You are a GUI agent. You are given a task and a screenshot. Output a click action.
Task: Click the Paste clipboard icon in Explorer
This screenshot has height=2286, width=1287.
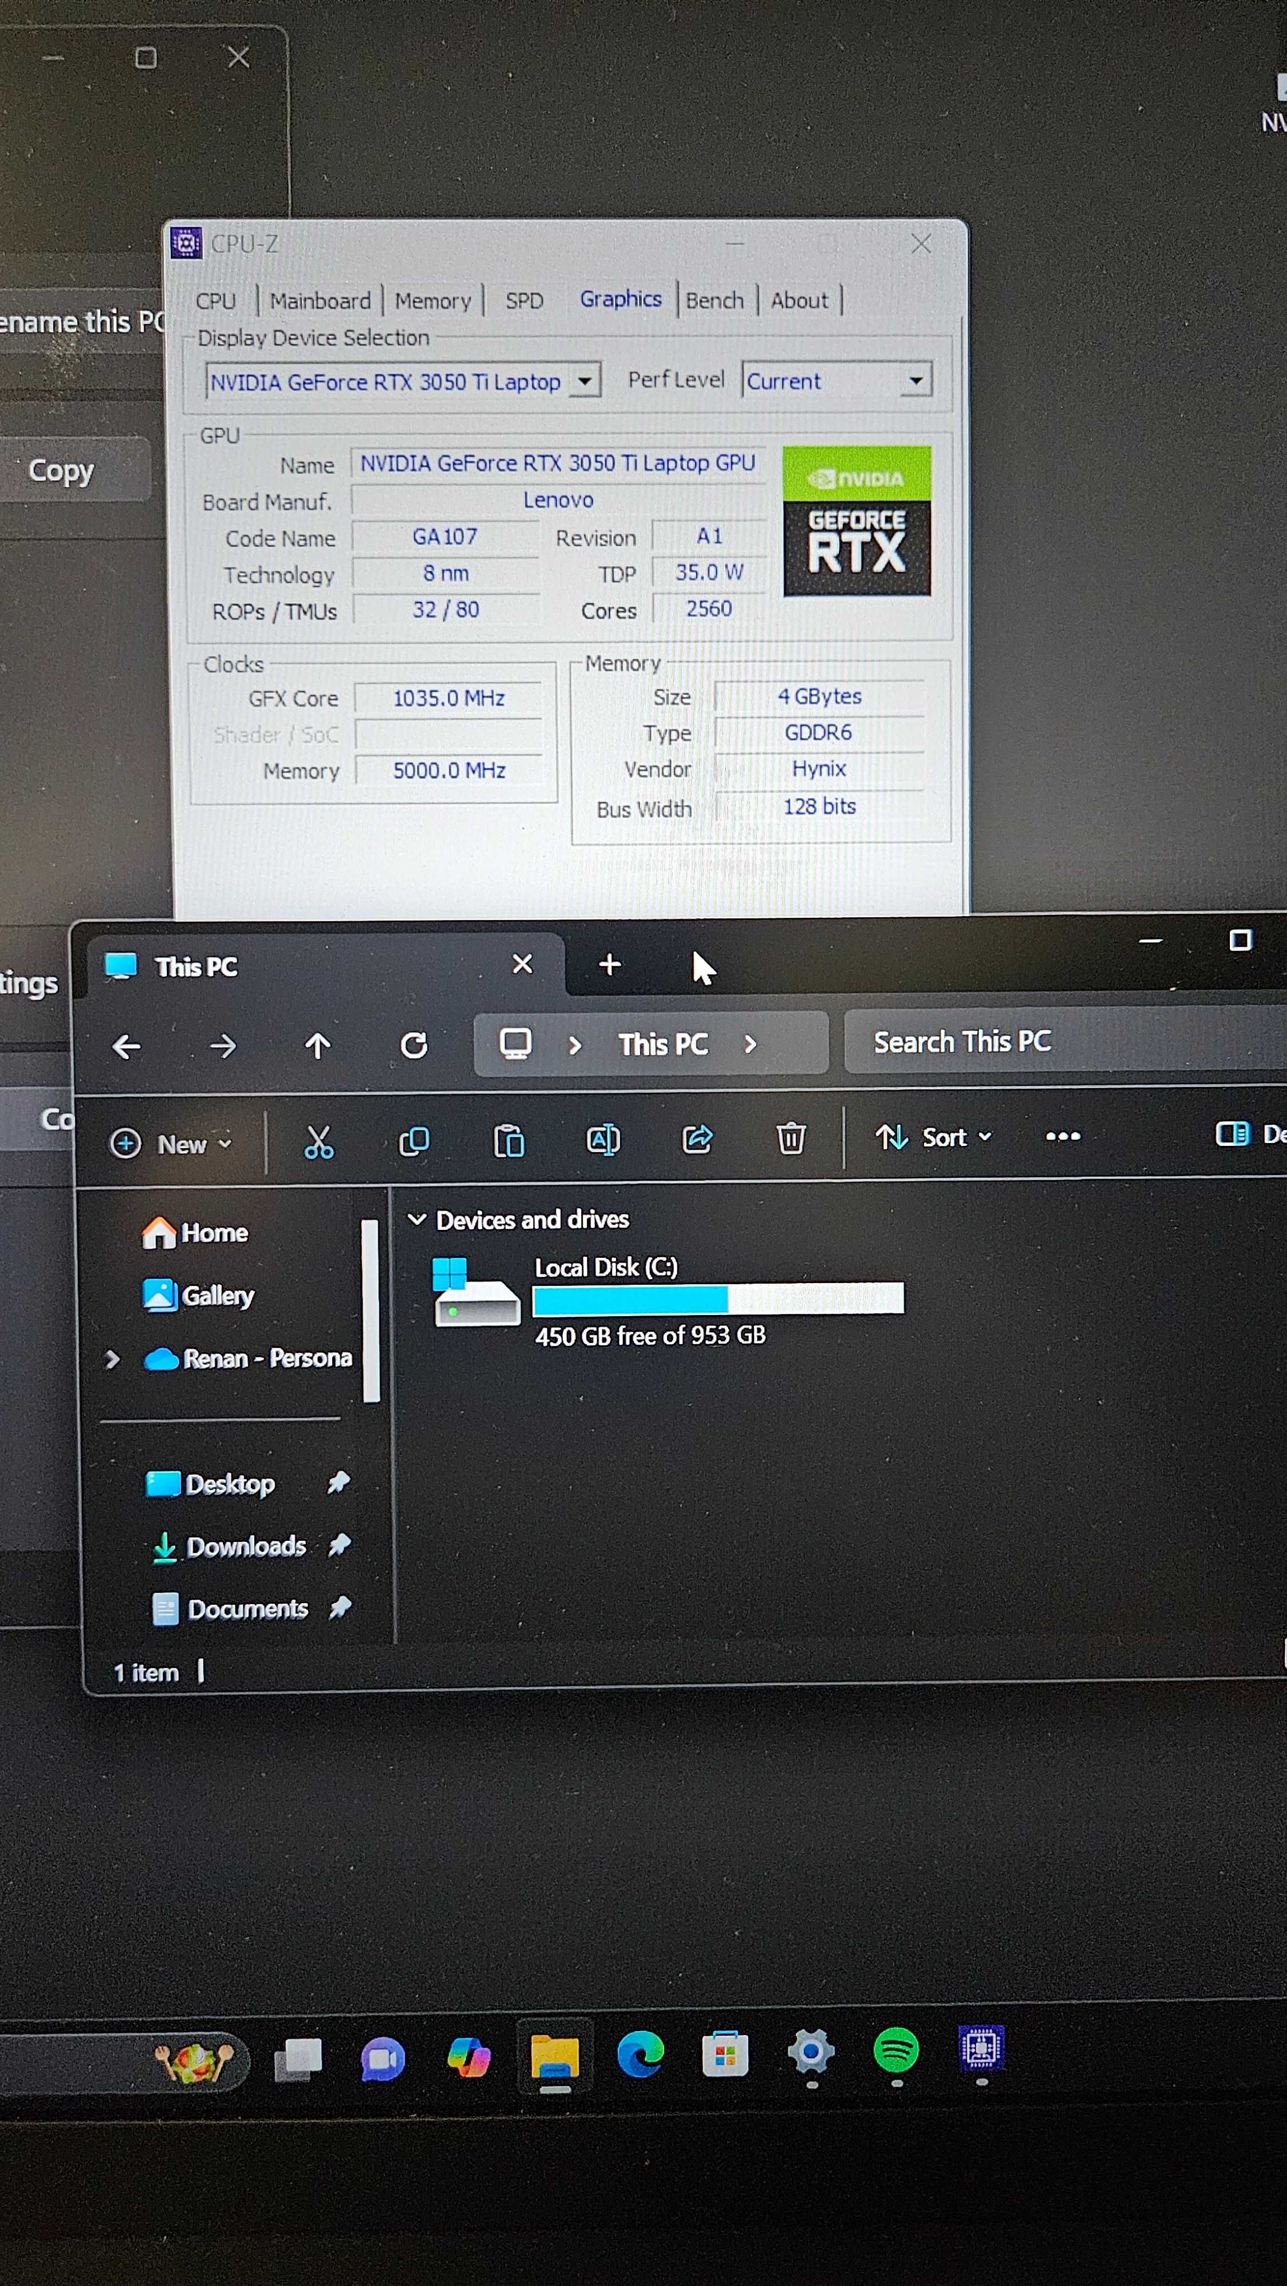point(509,1140)
